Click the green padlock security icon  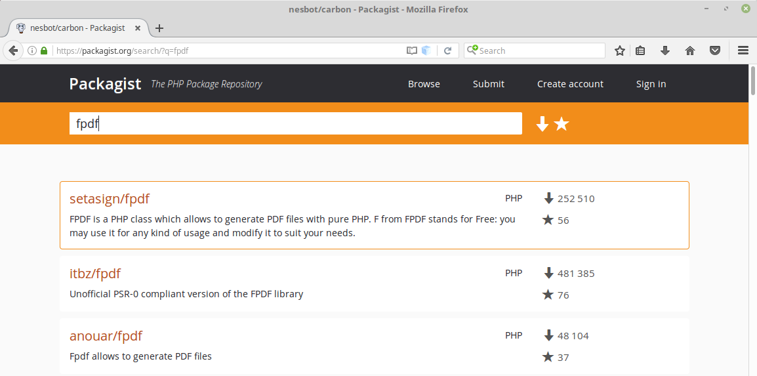(44, 51)
